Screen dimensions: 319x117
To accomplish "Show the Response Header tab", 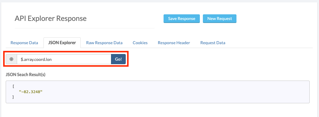I will point(174,43).
